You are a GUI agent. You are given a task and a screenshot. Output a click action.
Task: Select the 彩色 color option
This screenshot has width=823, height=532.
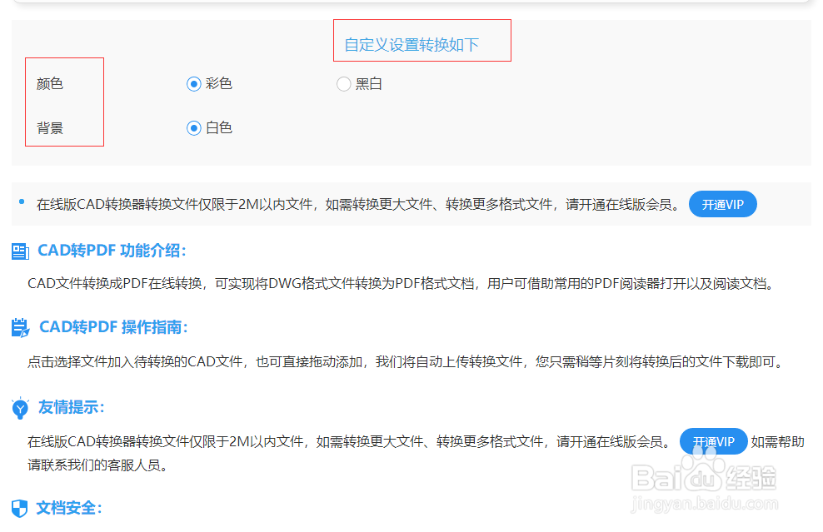coord(194,83)
